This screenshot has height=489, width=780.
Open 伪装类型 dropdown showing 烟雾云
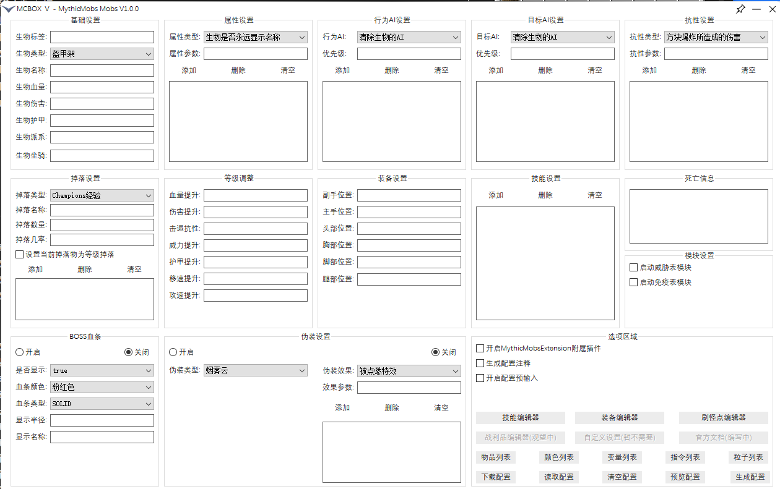pos(256,370)
